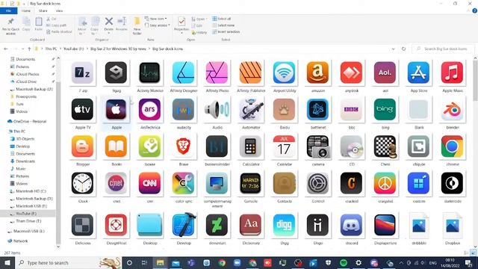This screenshot has width=478, height=269.
Task: Select the Dictionary icon file
Action: coord(251,229)
